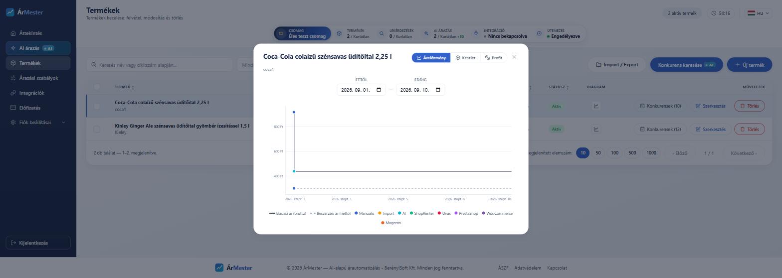
Task: Tick the Coca-Cola row checkbox
Action: pyautogui.click(x=97, y=106)
